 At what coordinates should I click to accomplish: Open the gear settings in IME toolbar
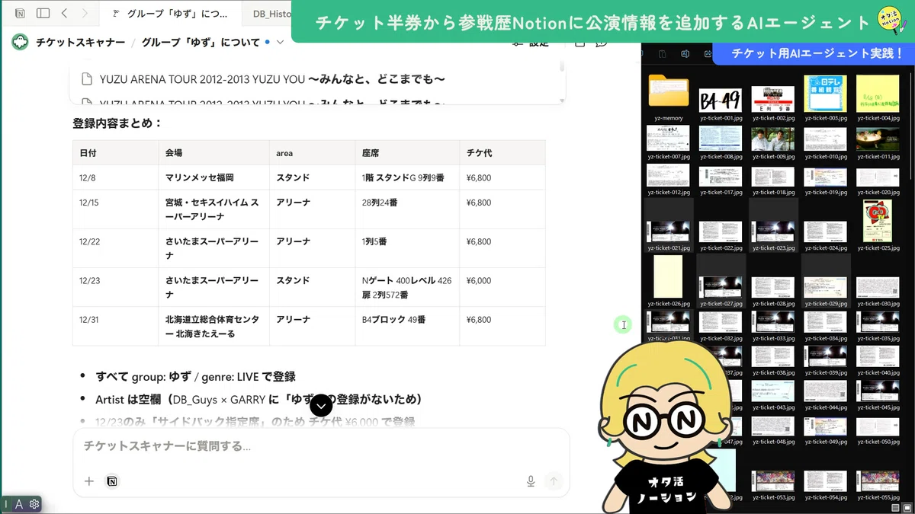(x=34, y=504)
